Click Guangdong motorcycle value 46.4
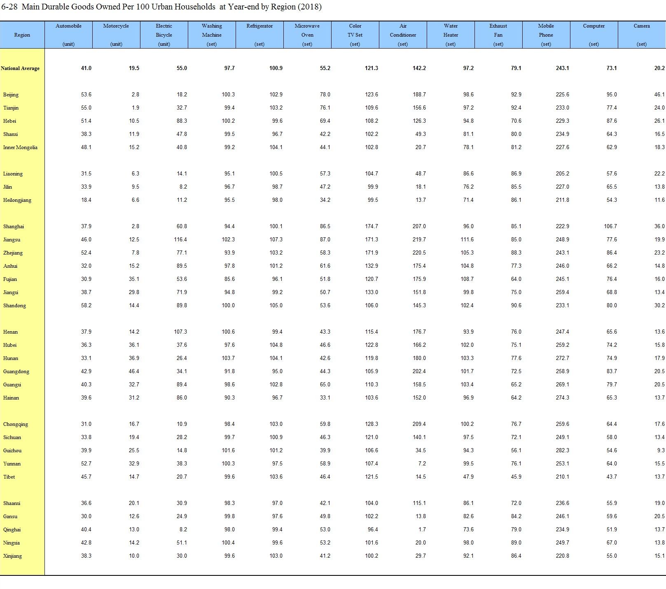666x589 pixels. 134,372
